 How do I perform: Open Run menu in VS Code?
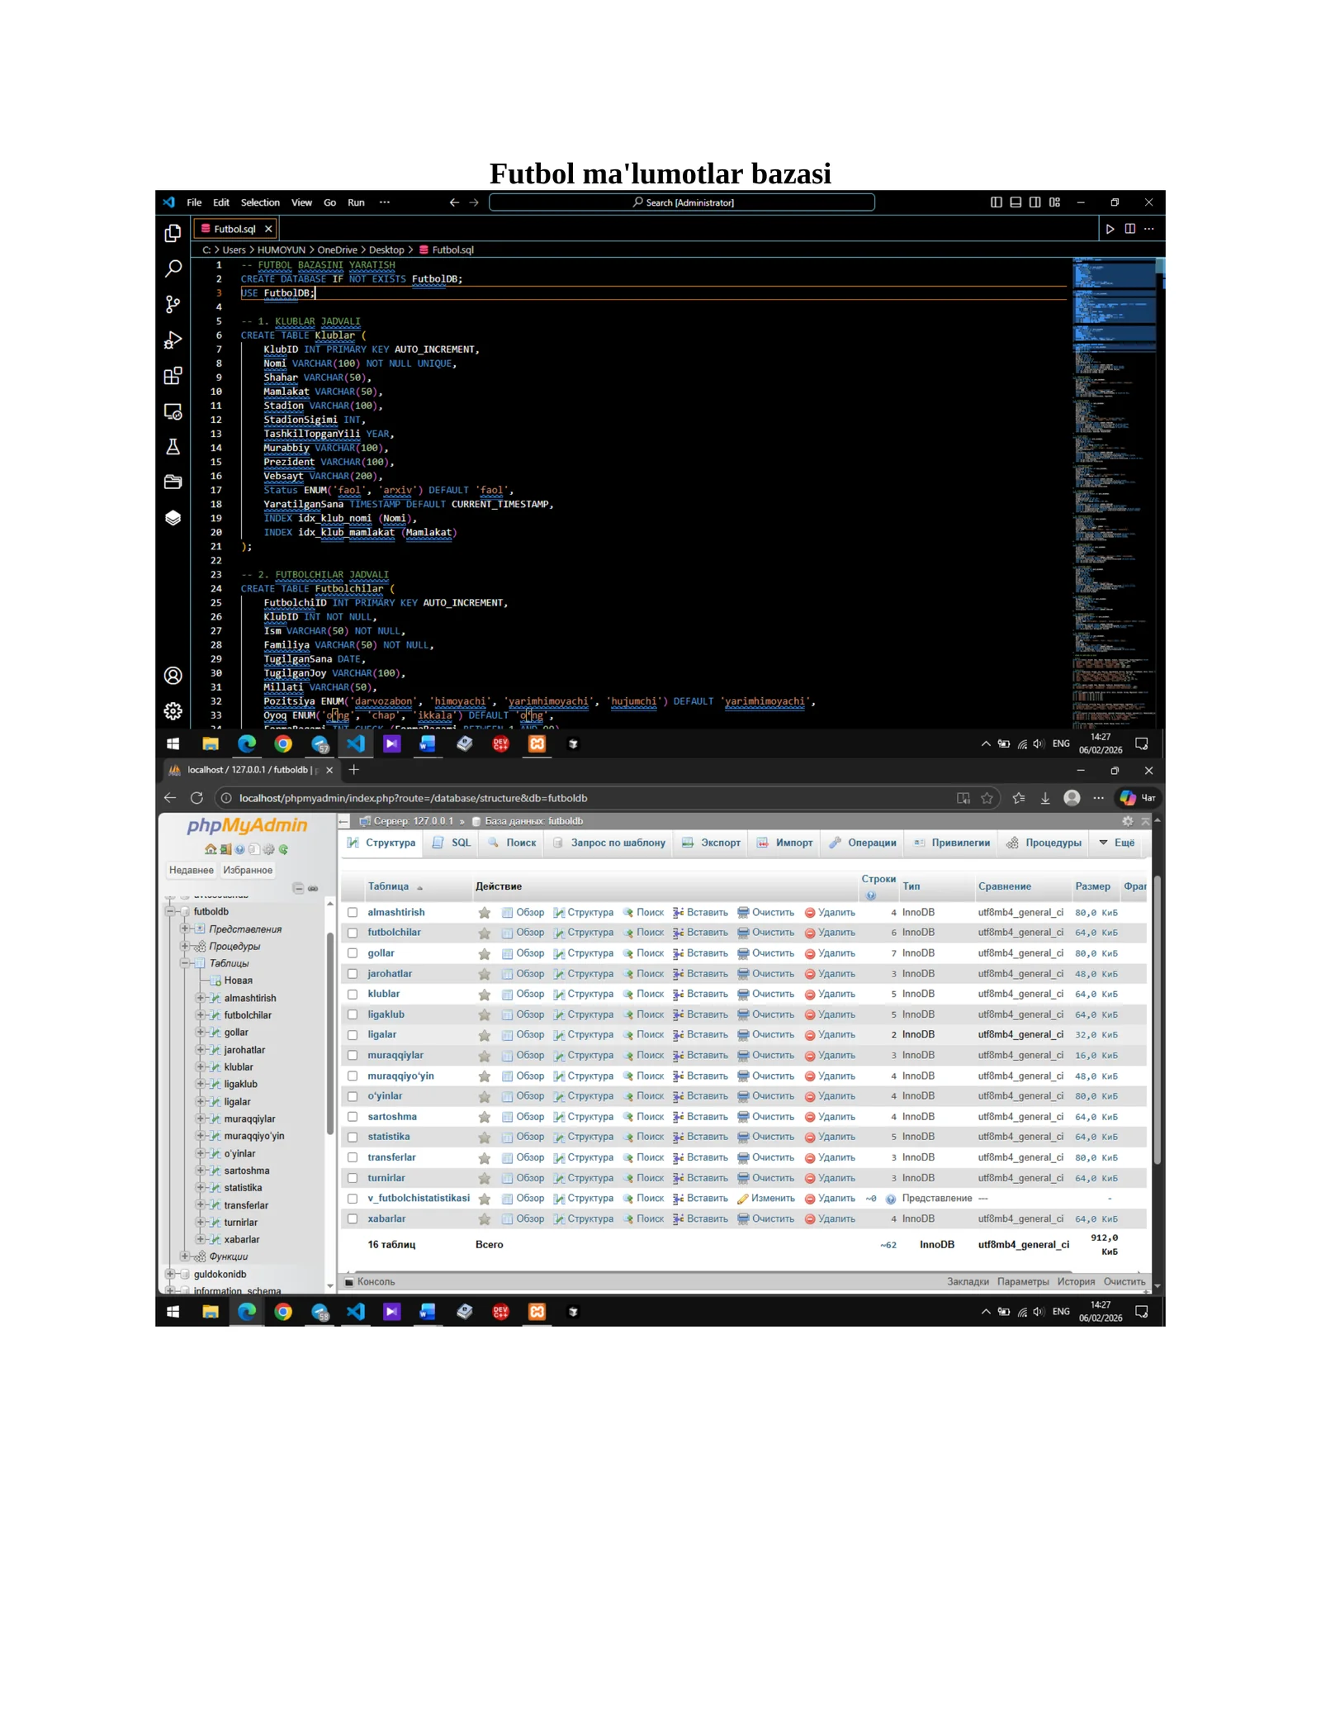[x=356, y=202]
